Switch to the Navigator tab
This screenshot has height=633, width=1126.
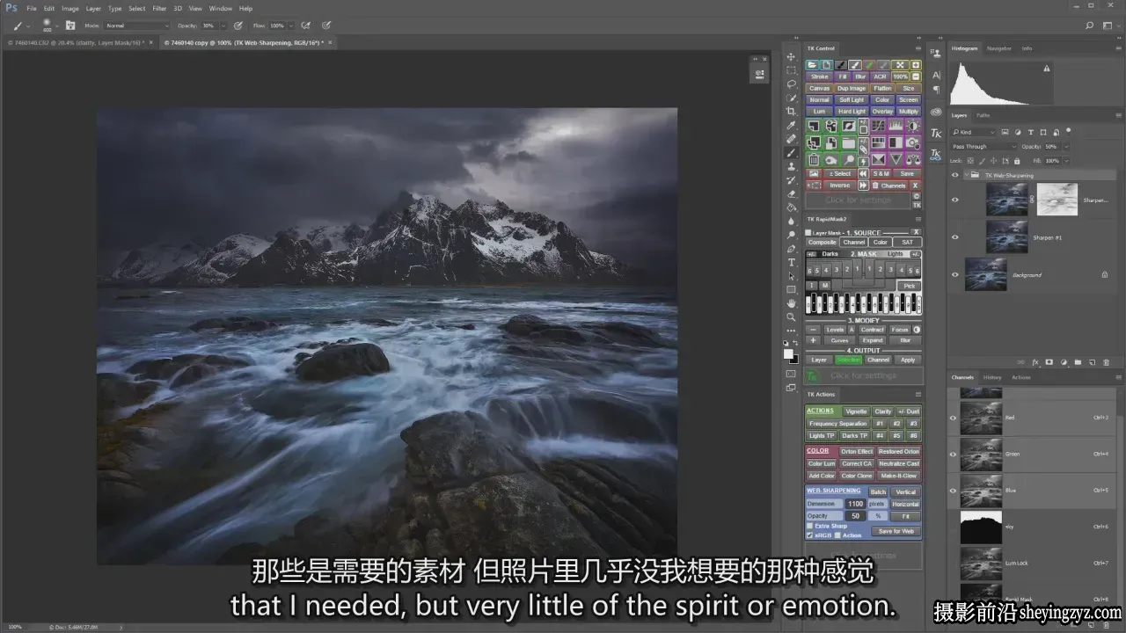[x=998, y=48]
